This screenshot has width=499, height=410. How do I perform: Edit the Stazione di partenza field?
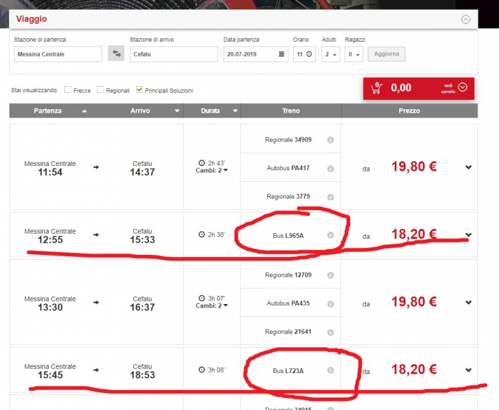(58, 54)
